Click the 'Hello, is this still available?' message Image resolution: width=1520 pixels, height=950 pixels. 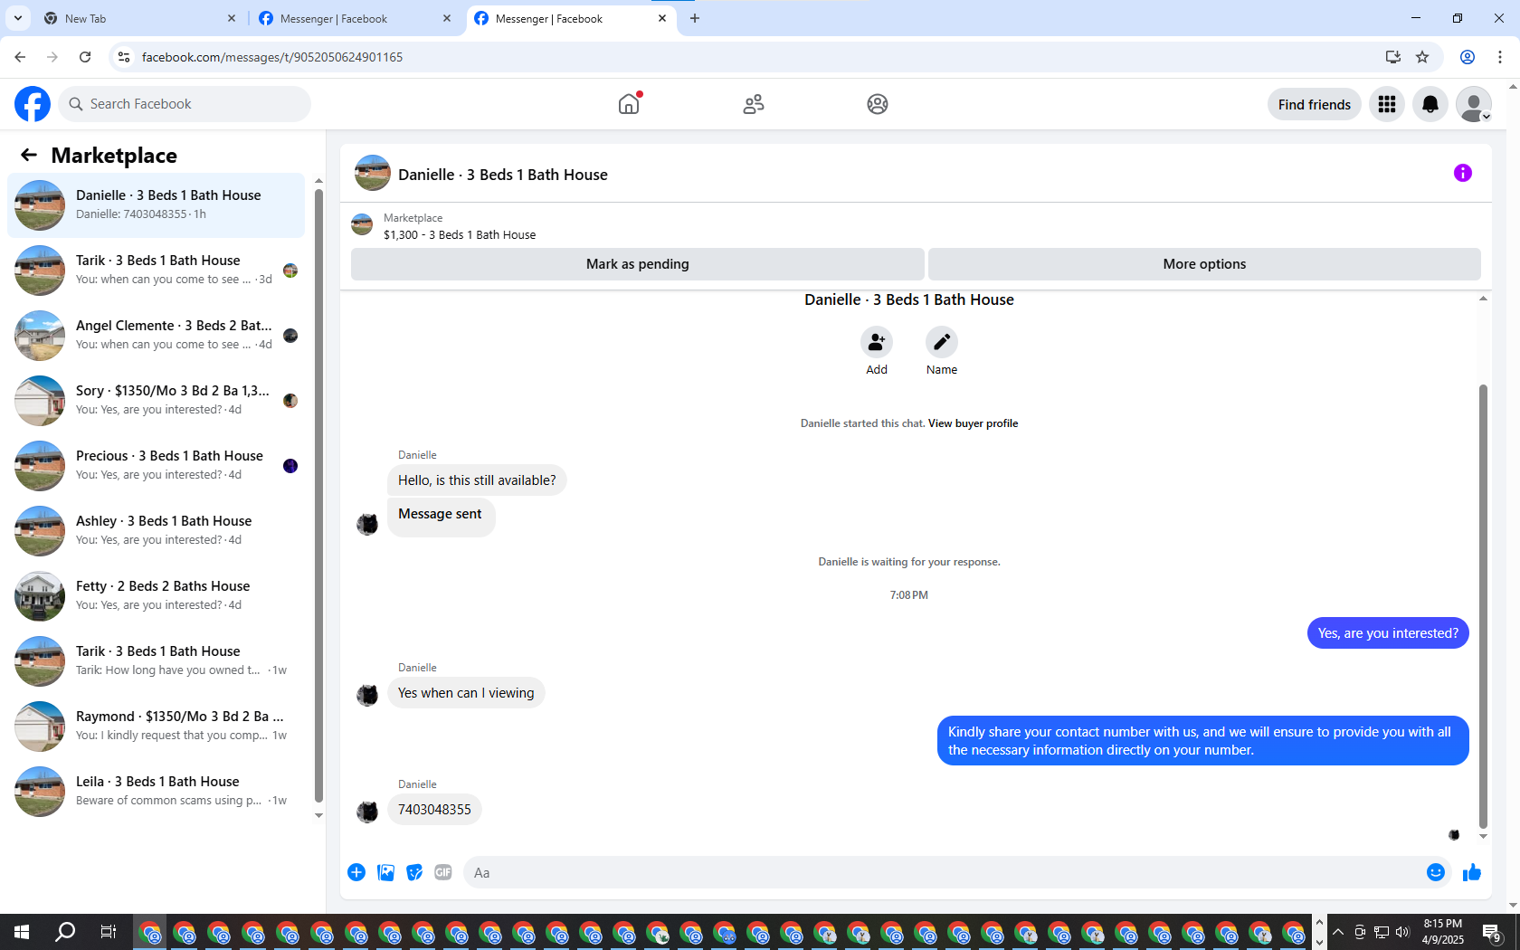point(477,480)
